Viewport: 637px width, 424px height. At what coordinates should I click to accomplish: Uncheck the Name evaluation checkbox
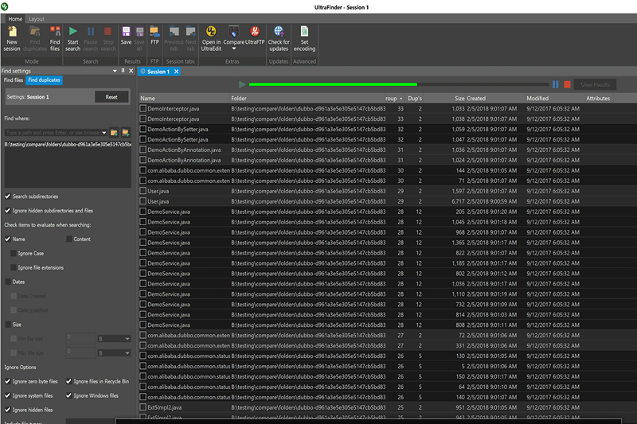pos(8,239)
